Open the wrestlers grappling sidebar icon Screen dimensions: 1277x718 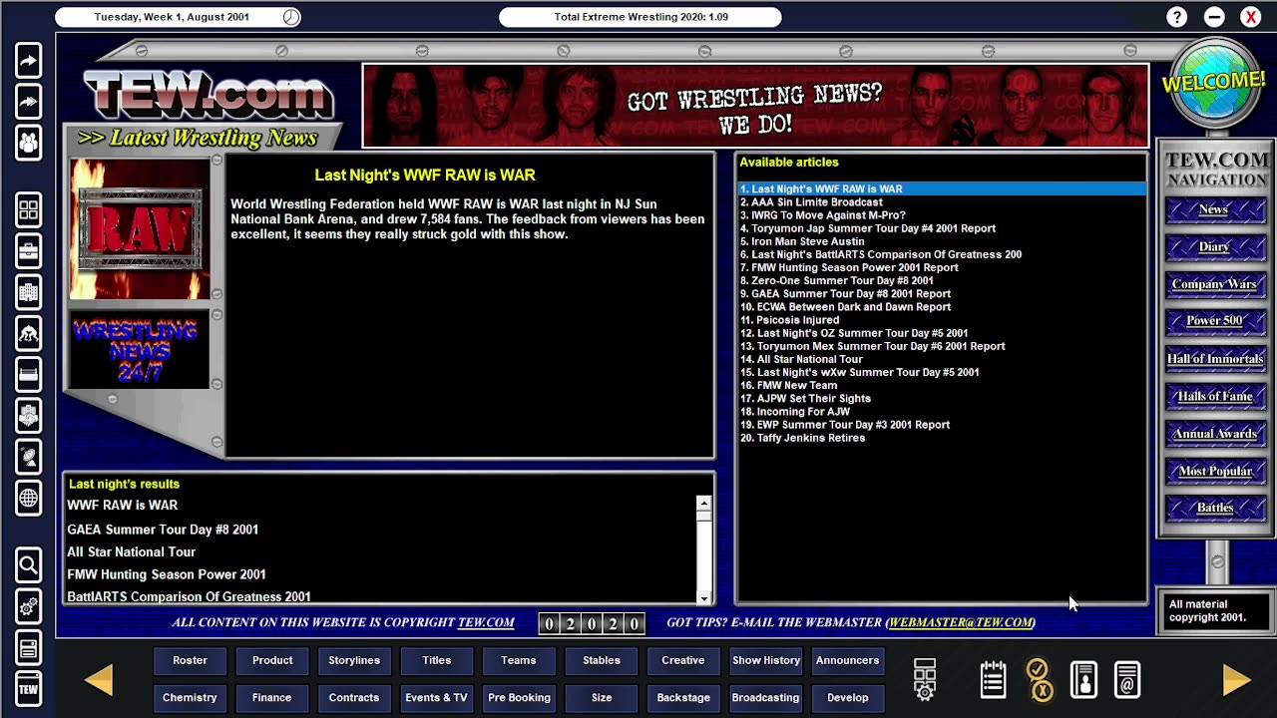click(x=28, y=333)
